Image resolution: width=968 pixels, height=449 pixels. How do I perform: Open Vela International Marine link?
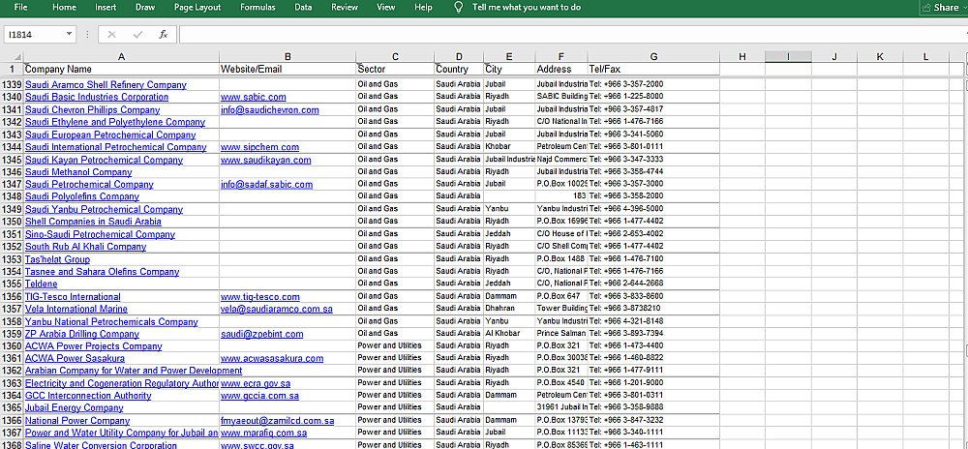[76, 309]
